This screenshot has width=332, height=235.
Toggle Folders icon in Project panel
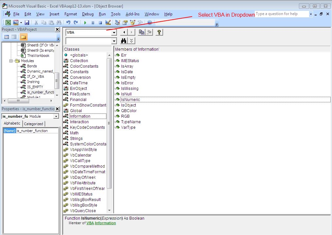click(23, 37)
